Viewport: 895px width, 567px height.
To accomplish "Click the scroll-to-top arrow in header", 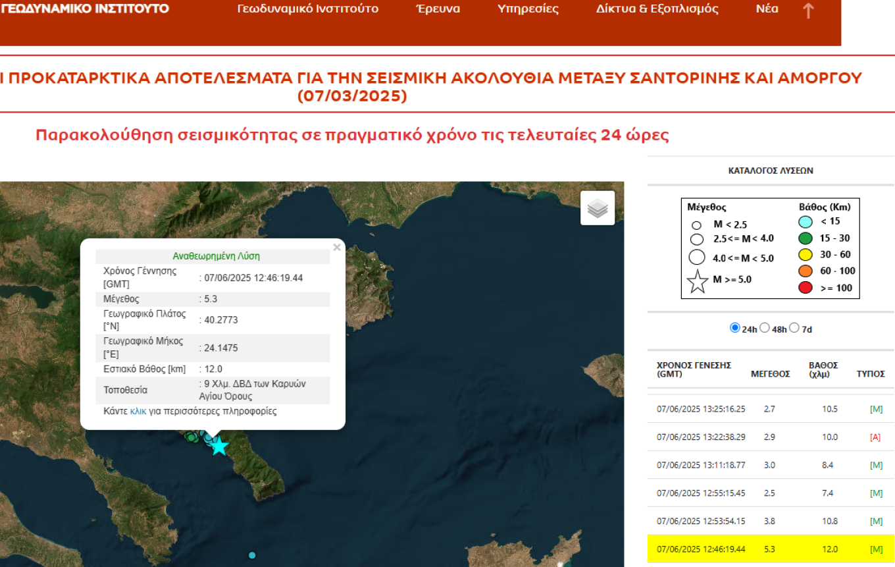I will click(x=808, y=11).
